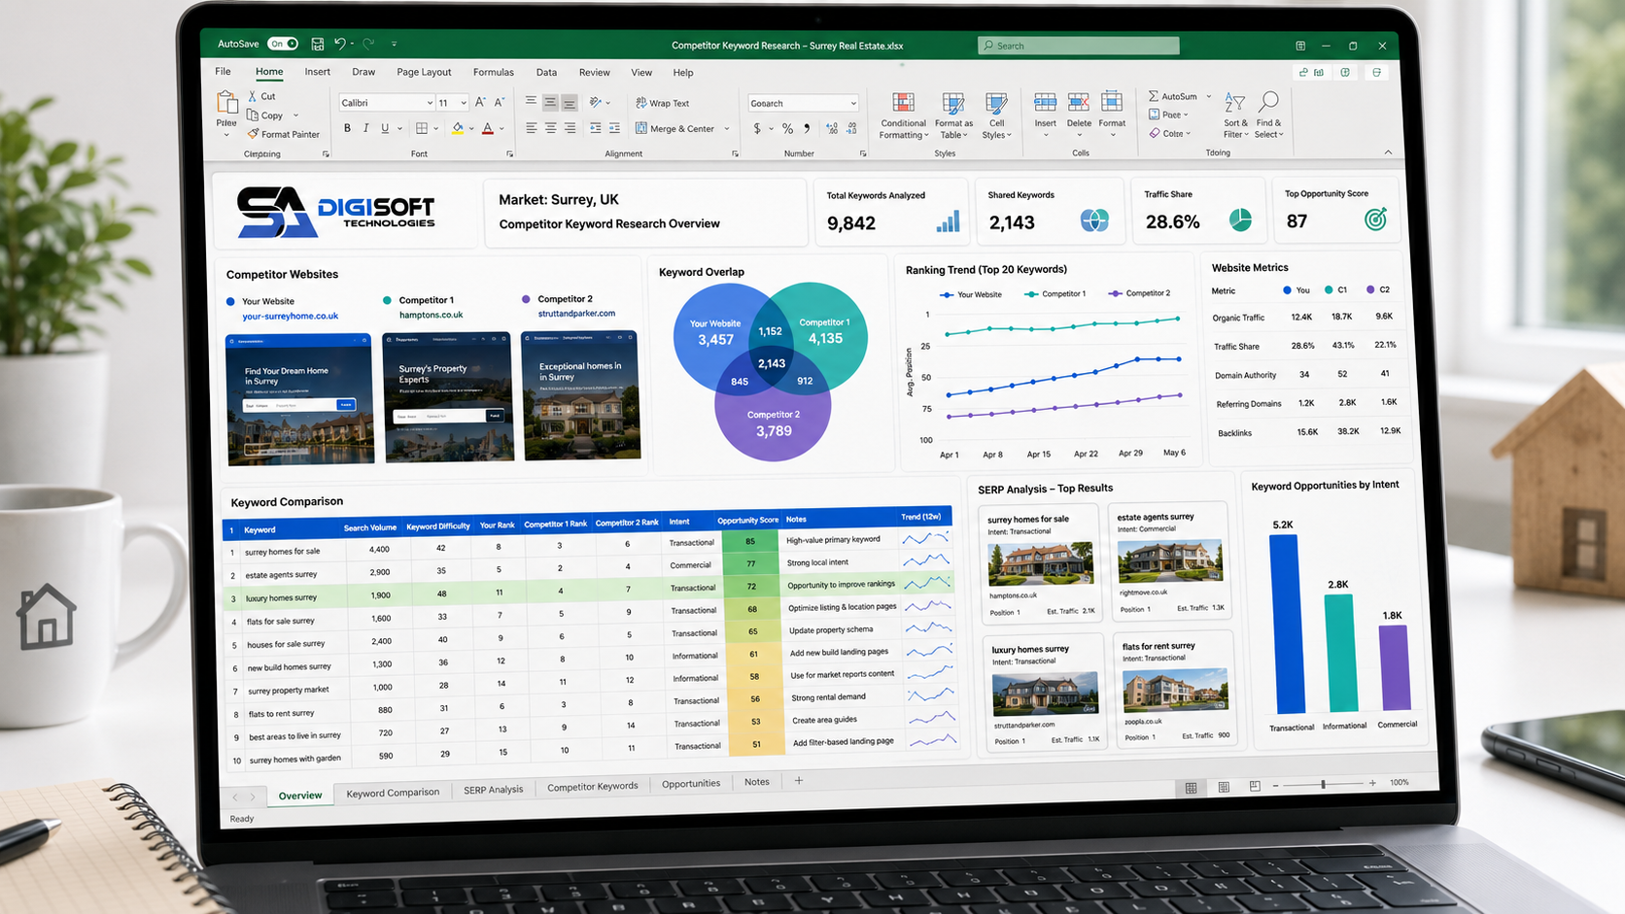The height and width of the screenshot is (914, 1625).
Task: Open Find & Select
Action: [x=1268, y=116]
